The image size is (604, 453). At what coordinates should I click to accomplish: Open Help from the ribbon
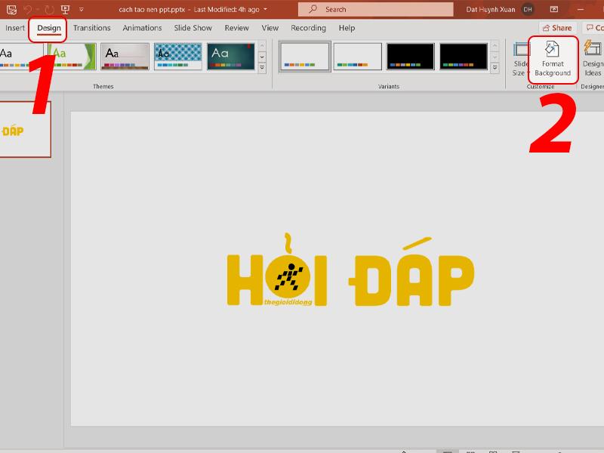pos(346,28)
